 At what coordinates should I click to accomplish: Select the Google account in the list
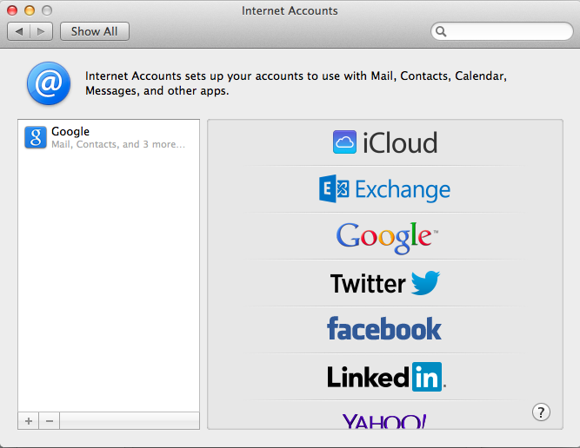[109, 137]
